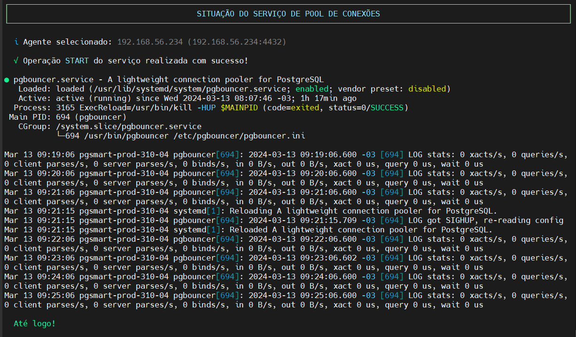Click the yellow 'disabled' vendor preset value

point(427,89)
